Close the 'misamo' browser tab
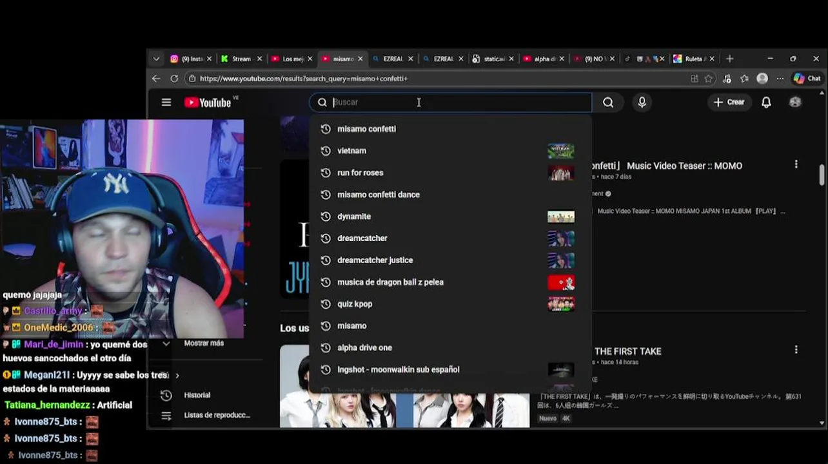The height and width of the screenshot is (464, 828). [x=360, y=59]
